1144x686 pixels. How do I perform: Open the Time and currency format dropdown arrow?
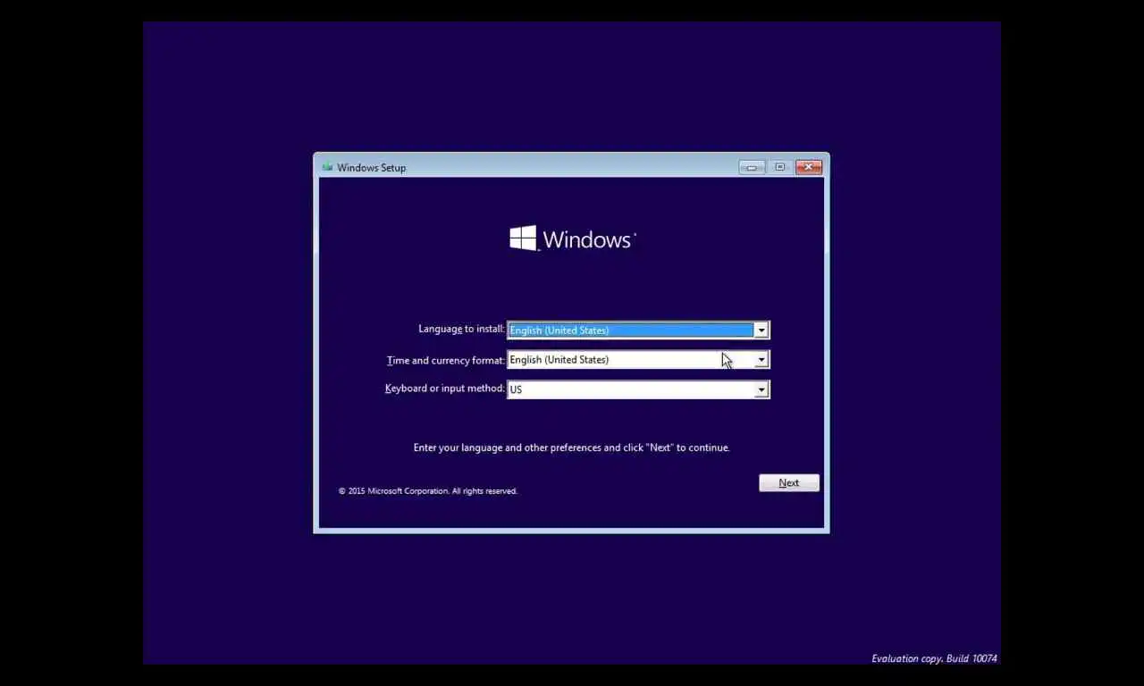[x=761, y=360]
